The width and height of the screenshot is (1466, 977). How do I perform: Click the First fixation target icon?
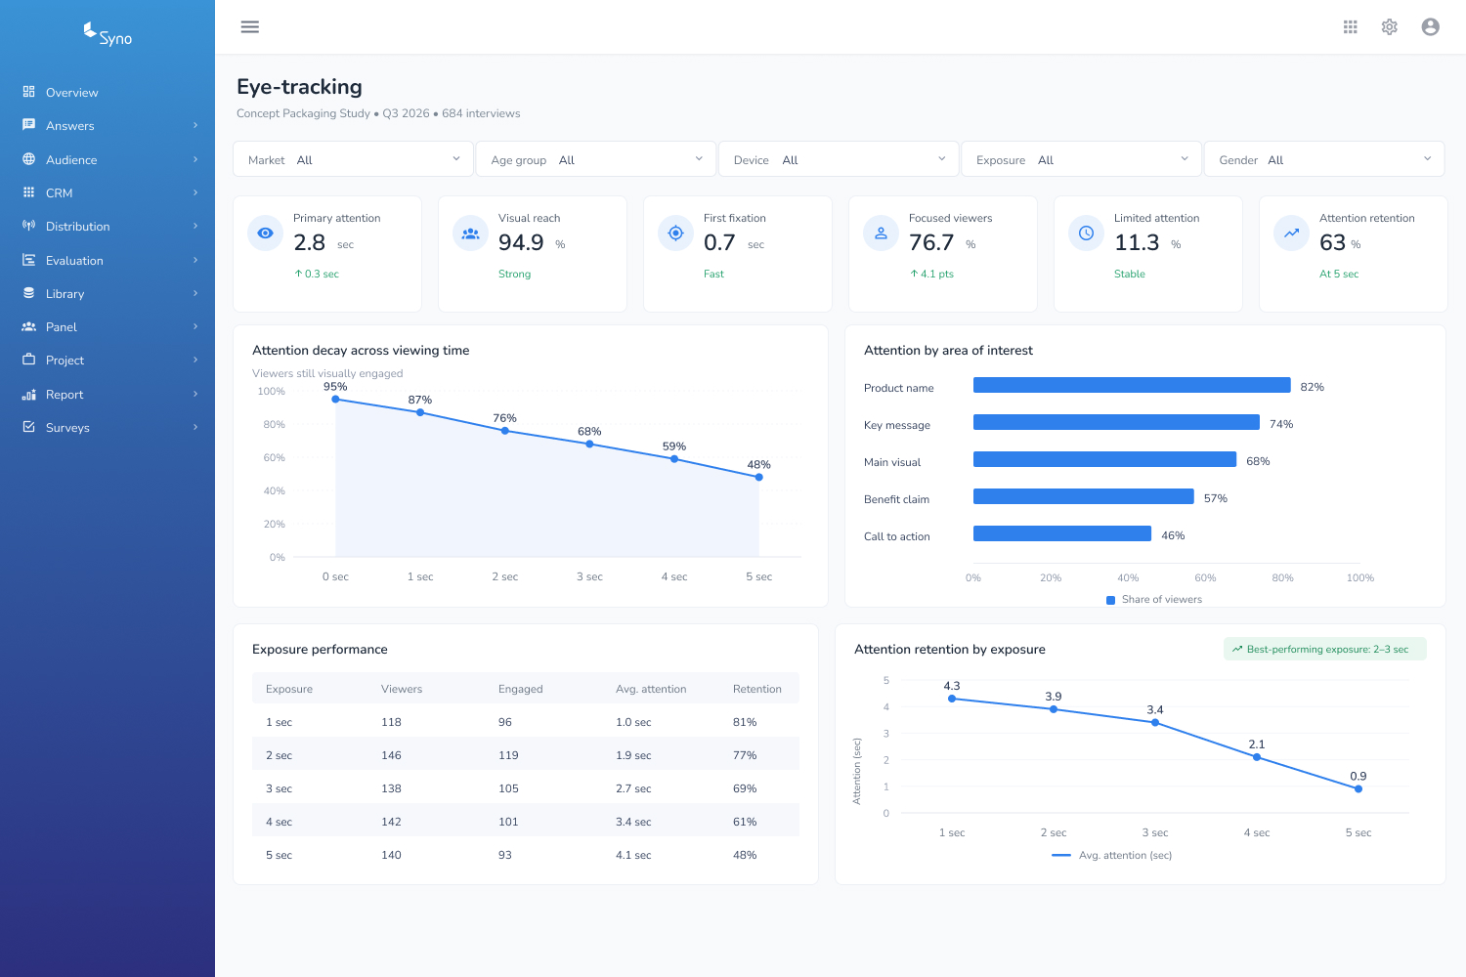[x=675, y=233]
